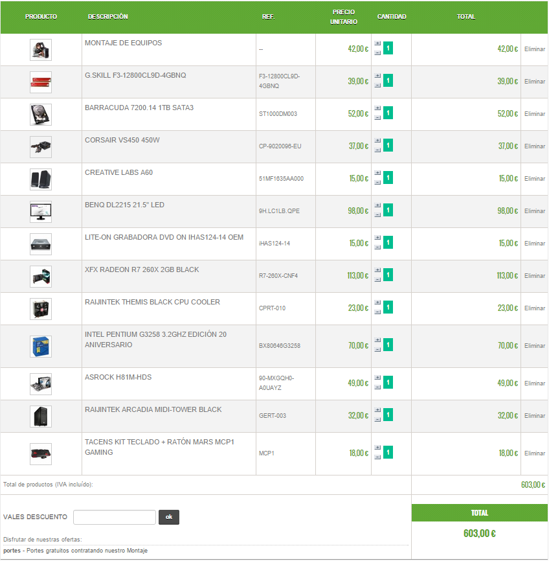Viewport: 549px width, 561px height.
Task: Submit discount voucher with ok button
Action: pos(169,517)
